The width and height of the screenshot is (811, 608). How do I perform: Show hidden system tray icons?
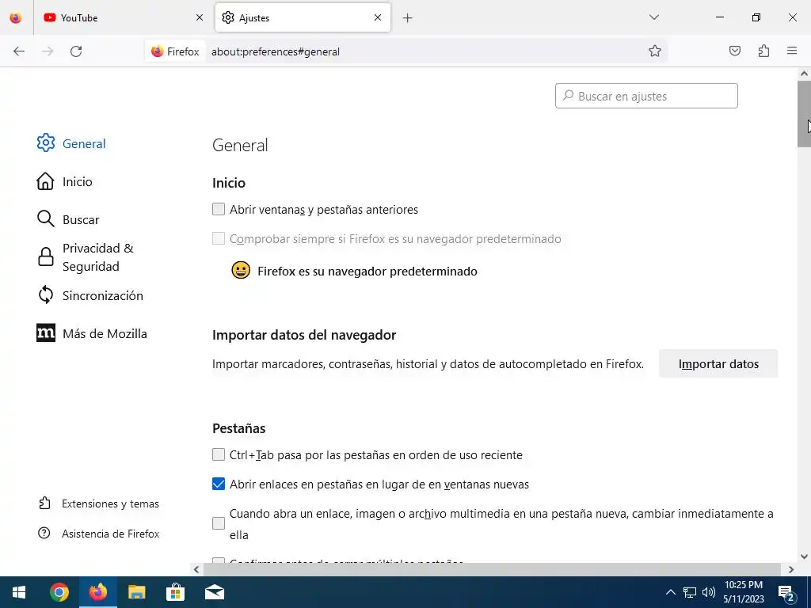670,592
